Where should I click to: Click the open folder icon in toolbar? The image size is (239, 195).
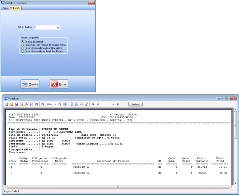11,104
